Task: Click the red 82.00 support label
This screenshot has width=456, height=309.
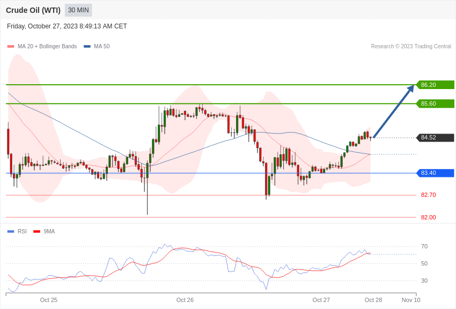Action: (429, 217)
